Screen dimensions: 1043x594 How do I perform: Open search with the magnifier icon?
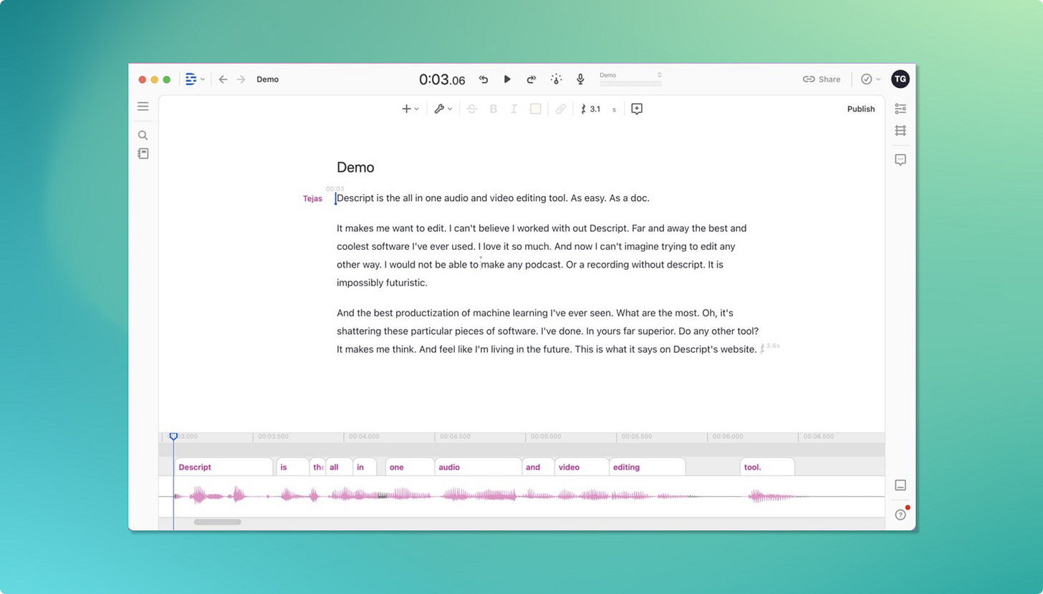tap(143, 135)
